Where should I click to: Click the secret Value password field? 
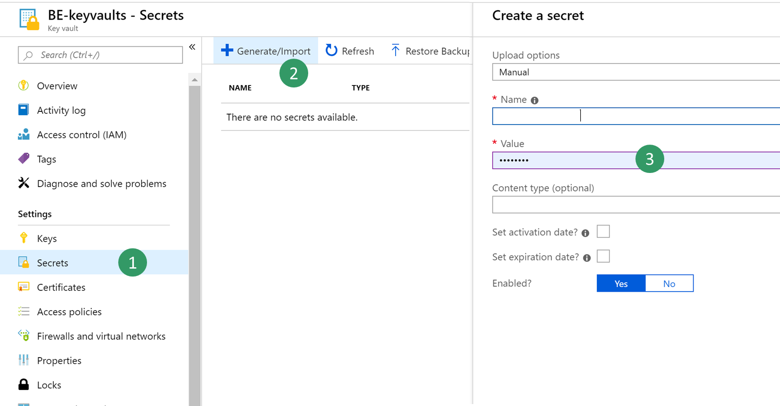(636, 160)
